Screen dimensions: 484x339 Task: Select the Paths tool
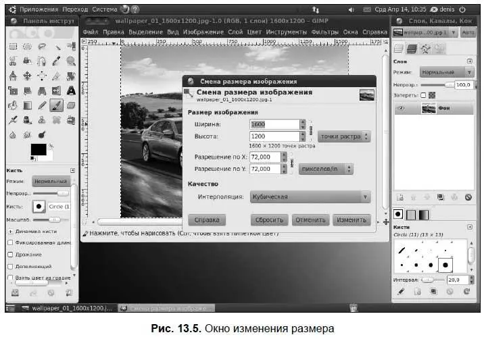(42, 61)
